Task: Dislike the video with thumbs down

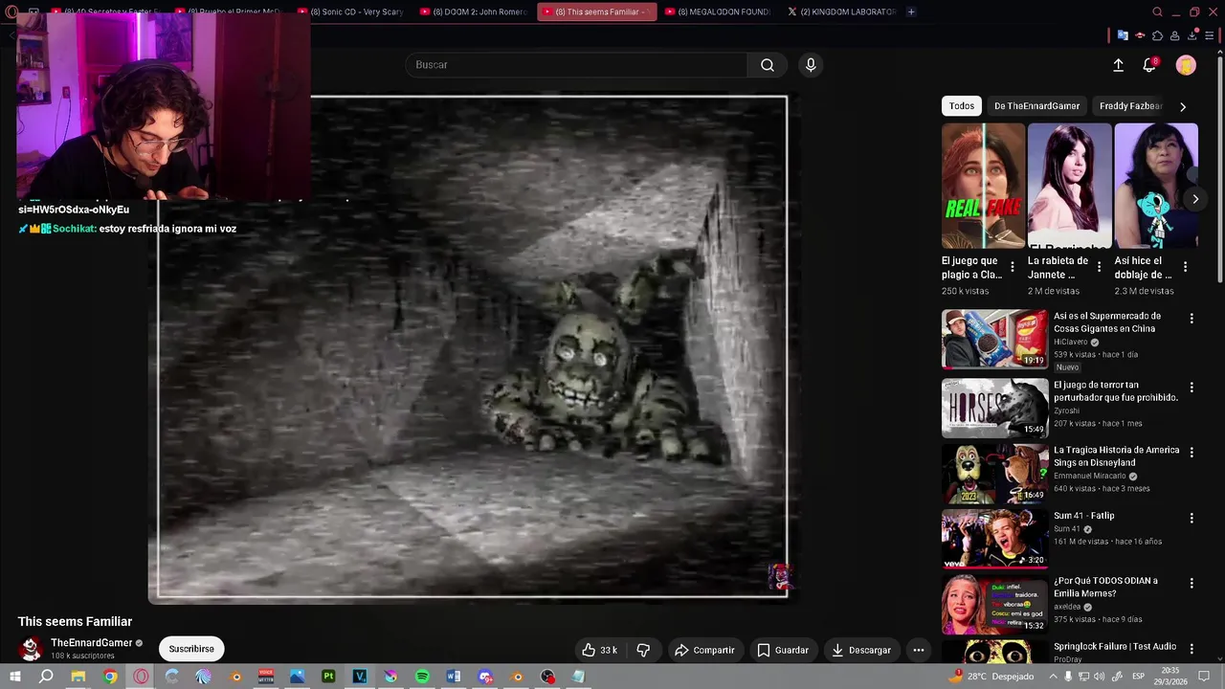Action: (x=643, y=650)
